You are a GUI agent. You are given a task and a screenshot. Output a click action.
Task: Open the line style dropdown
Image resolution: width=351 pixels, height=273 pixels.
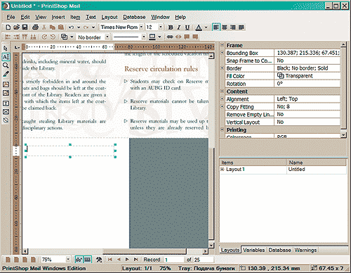click(144, 37)
